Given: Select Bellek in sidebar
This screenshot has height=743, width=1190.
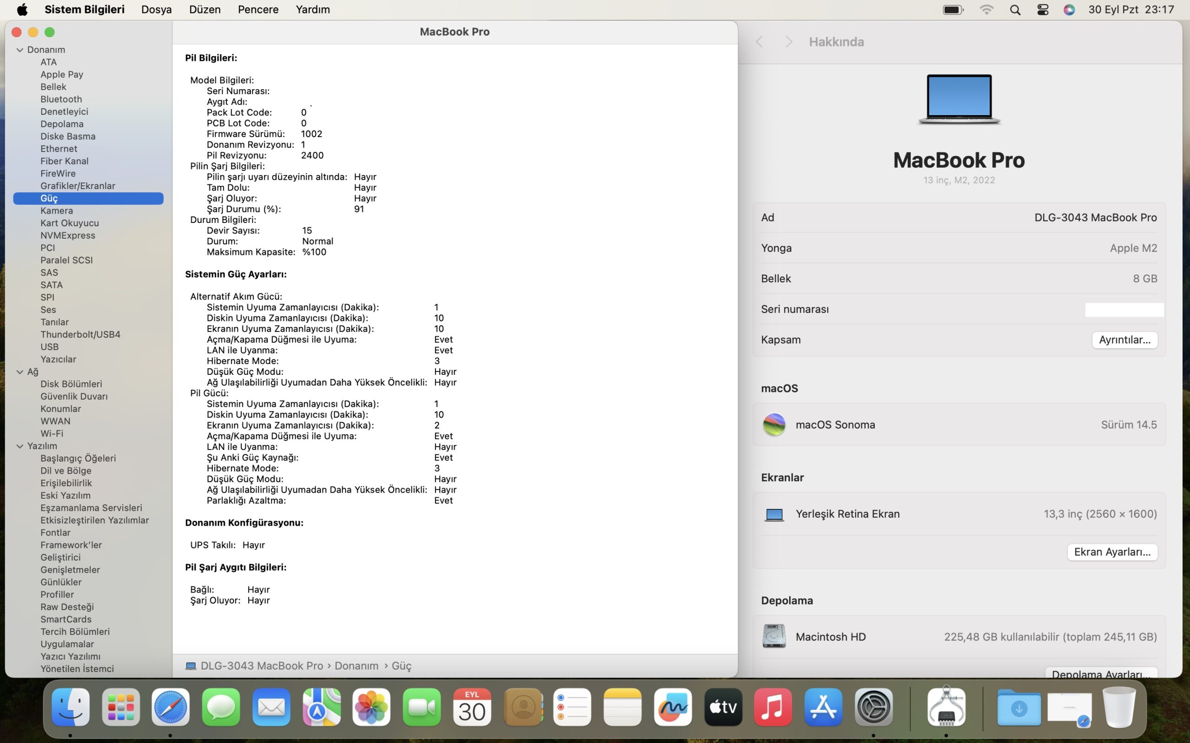Looking at the screenshot, I should tap(53, 87).
